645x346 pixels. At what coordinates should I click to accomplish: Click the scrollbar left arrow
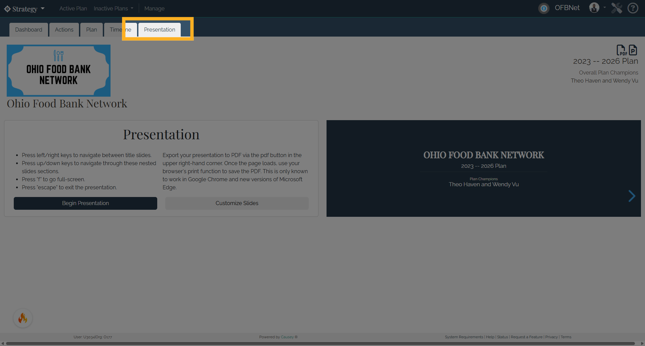pyautogui.click(x=3, y=343)
